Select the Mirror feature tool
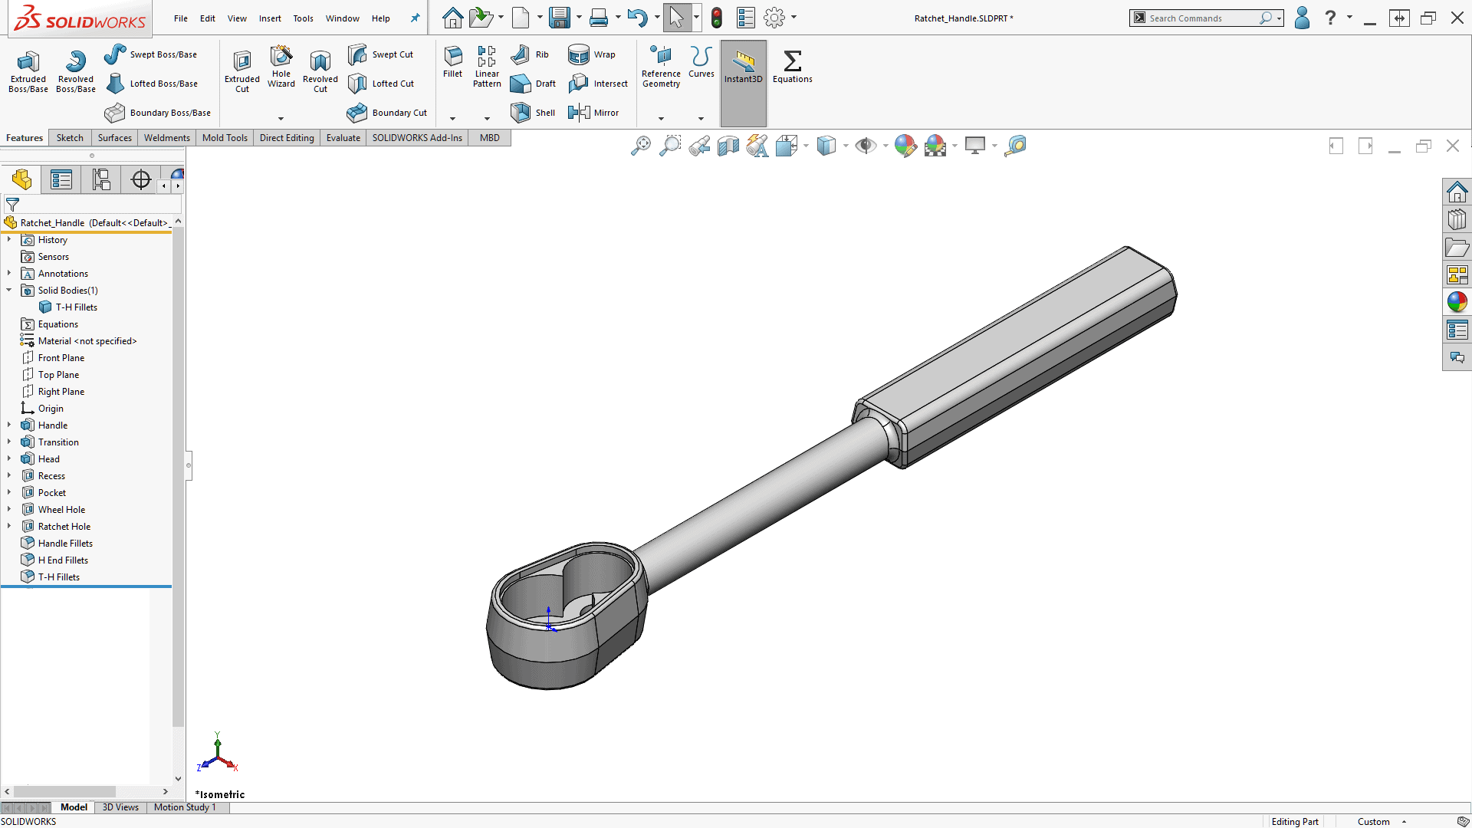This screenshot has height=828, width=1472. (593, 113)
